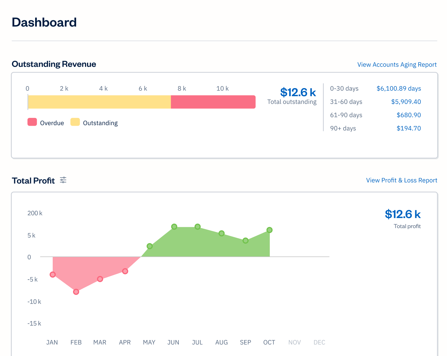Click the $12.6 k Total outstanding value
447x356 pixels.
tap(298, 92)
